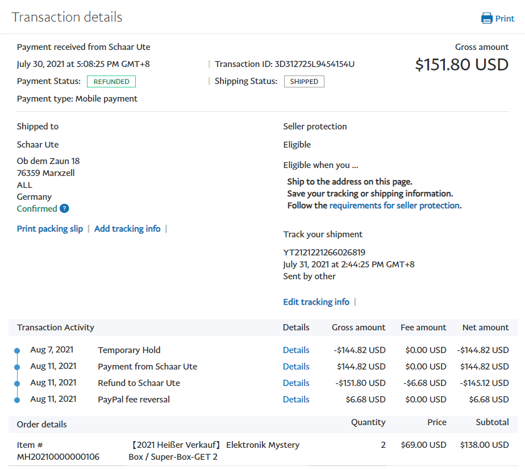Click Edit tracking info
Screen dimensions: 525x470
coord(316,302)
